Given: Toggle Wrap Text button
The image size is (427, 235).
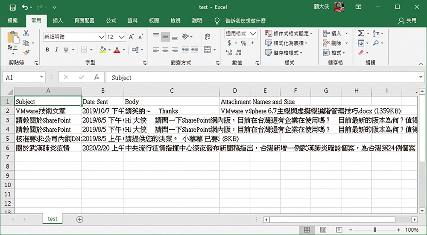Looking at the screenshot, I should tap(207, 36).
